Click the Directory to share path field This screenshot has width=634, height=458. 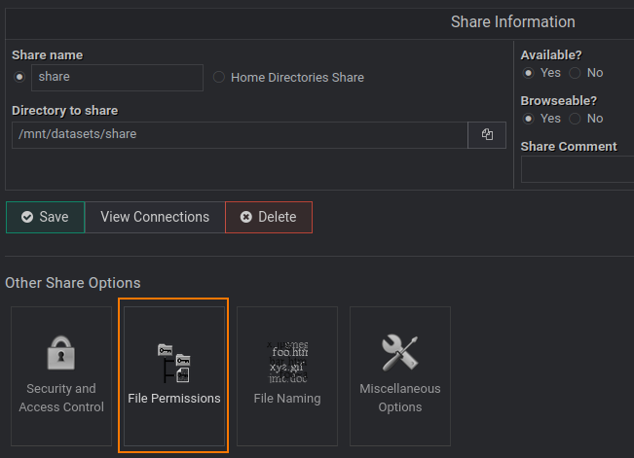239,134
